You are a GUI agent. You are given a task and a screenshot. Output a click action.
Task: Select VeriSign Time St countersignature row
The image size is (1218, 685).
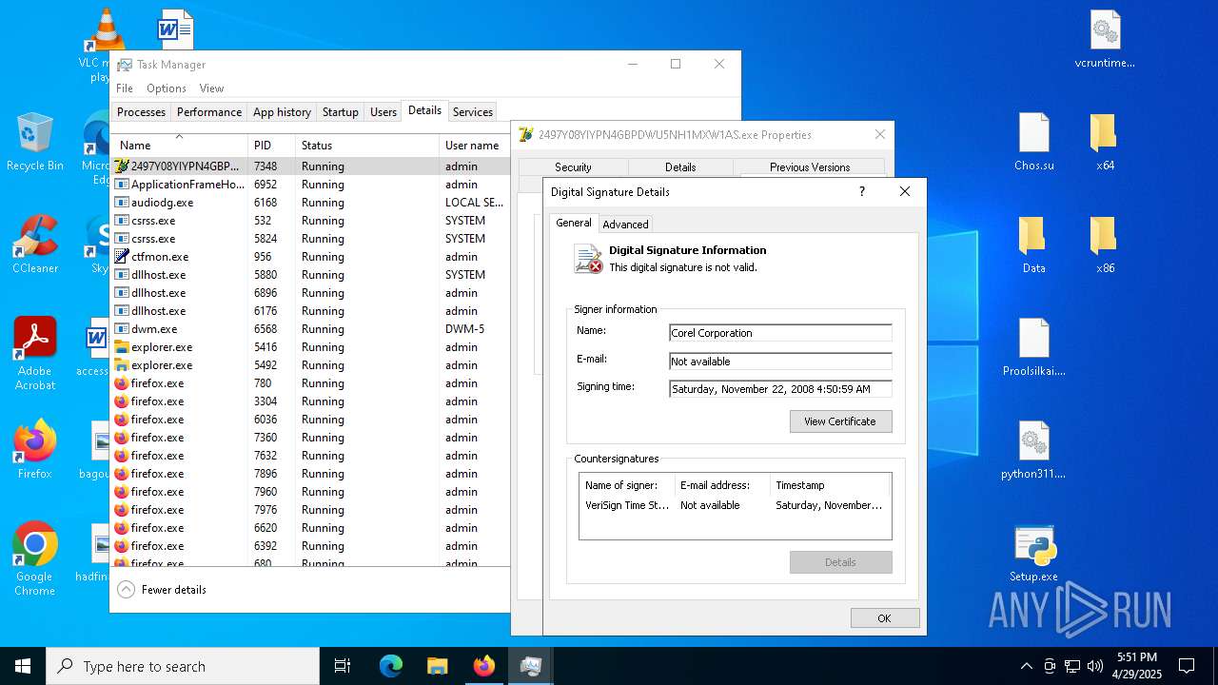coord(735,506)
